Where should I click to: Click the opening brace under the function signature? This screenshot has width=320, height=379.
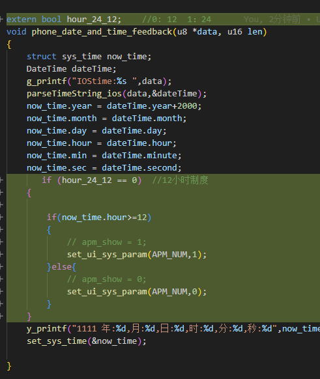(9, 44)
